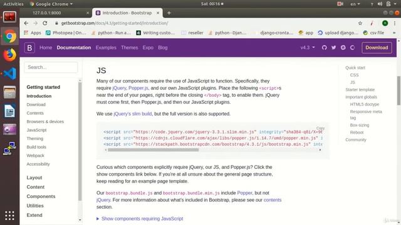This screenshot has height=225, width=401.
Task: Go back with browser back arrow
Action: [x=26, y=23]
